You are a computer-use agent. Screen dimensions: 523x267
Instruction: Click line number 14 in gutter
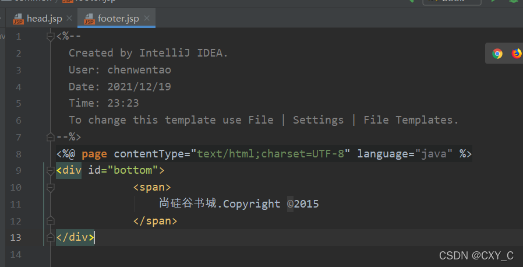coord(16,255)
